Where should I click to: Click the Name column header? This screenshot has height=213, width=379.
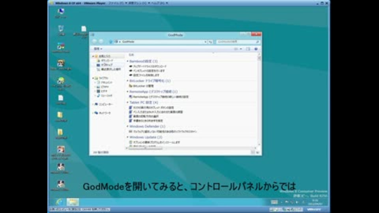coord(131,55)
